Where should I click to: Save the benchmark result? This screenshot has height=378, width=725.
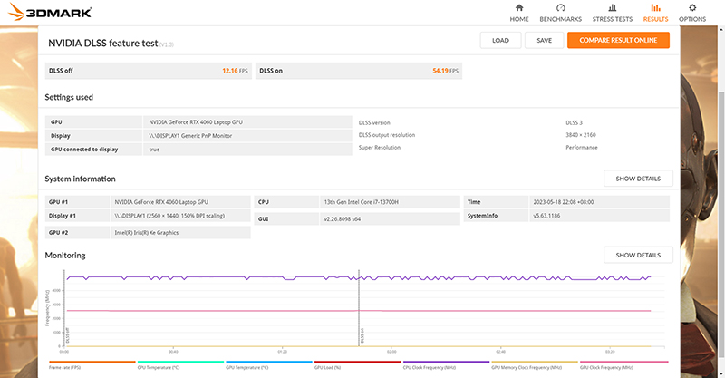coord(544,40)
